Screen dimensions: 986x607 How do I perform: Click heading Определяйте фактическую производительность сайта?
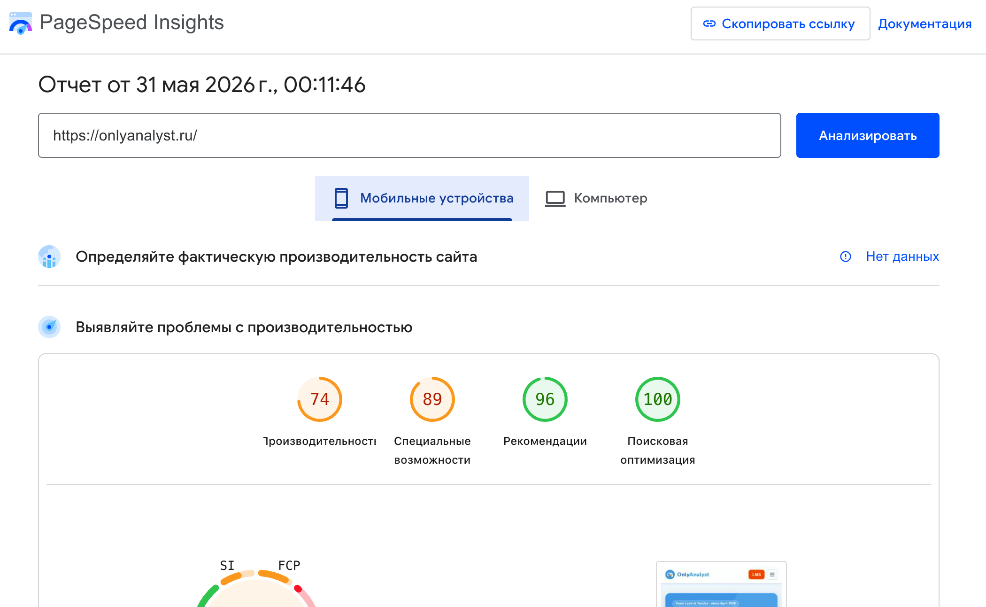[276, 257]
